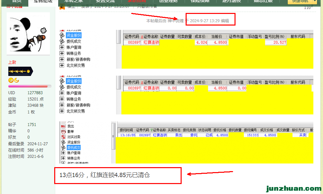Open the 创业理财 navigation tab

[168, 1]
